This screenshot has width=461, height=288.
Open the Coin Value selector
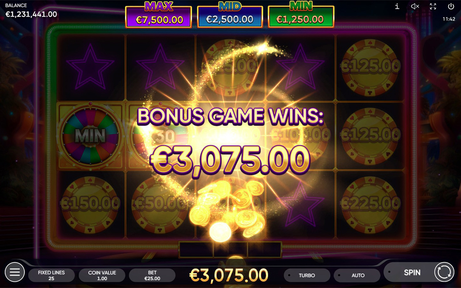[102, 275]
